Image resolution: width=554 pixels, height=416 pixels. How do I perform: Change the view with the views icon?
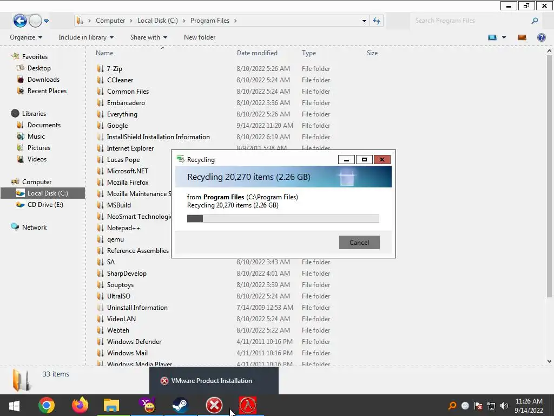[492, 37]
